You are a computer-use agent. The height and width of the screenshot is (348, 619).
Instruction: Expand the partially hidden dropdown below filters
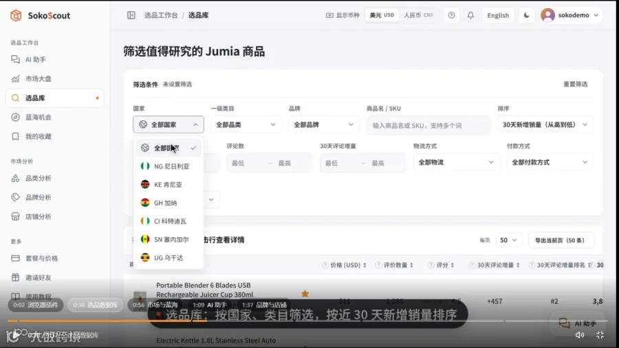pos(212,199)
